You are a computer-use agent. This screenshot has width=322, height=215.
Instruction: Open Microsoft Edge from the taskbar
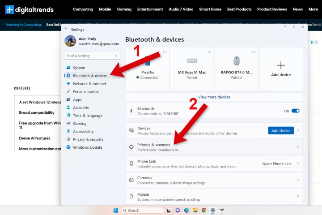coord(186,210)
